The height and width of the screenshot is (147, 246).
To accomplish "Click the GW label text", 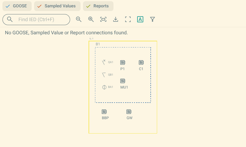I will (129, 118).
